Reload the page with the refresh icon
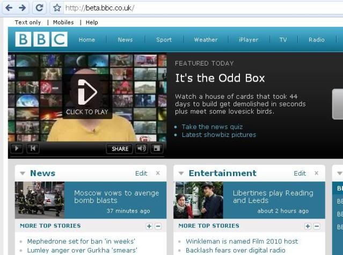This screenshot has height=255, width=343. tap(39, 8)
